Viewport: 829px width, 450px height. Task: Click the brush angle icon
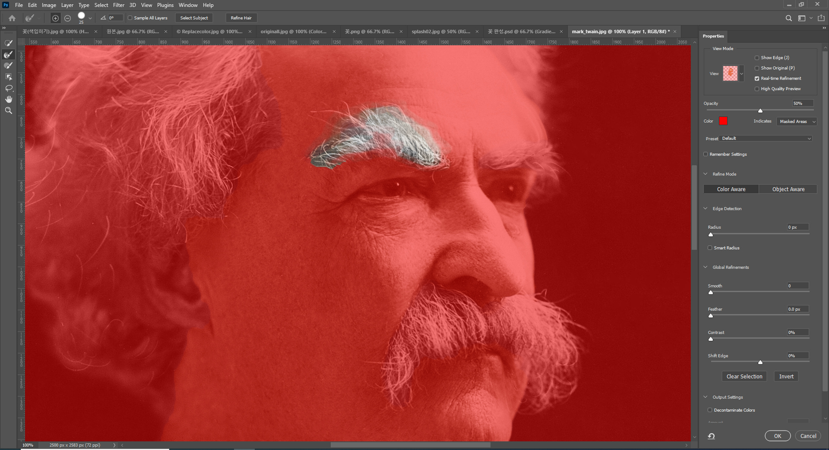103,18
